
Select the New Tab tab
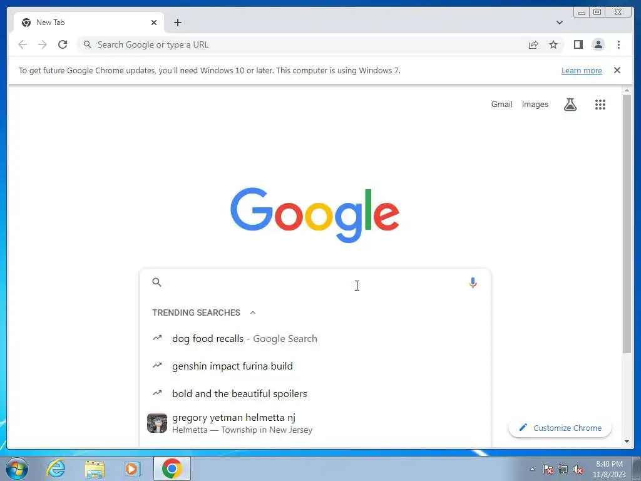coord(89,23)
